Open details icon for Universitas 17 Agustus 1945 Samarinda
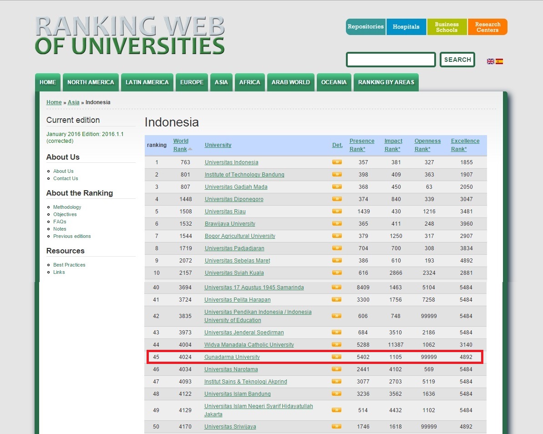543x434 pixels. click(x=336, y=287)
